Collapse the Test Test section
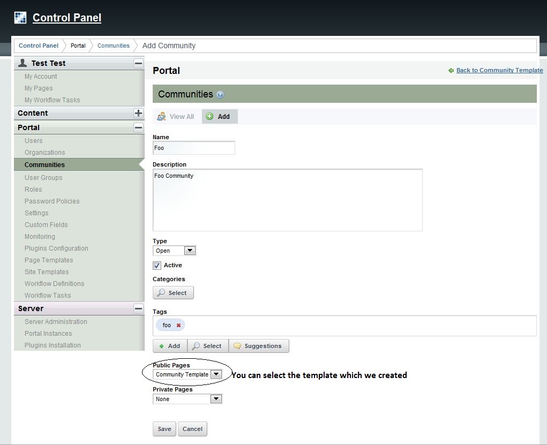Image resolution: width=547 pixels, height=445 pixels. click(138, 63)
